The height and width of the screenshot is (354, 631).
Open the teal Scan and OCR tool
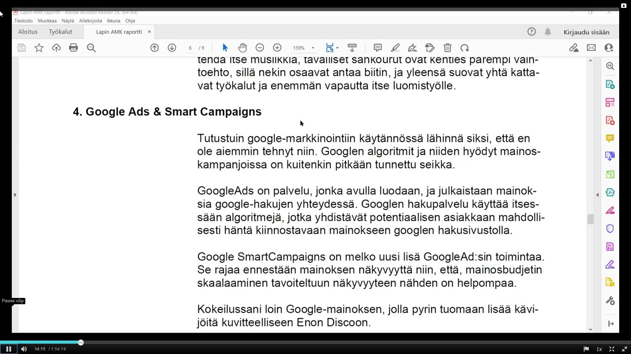coord(610,192)
